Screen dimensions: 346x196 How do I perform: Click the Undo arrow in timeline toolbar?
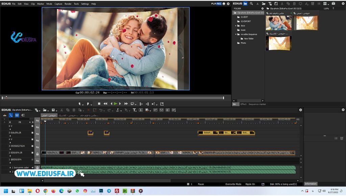point(101,110)
